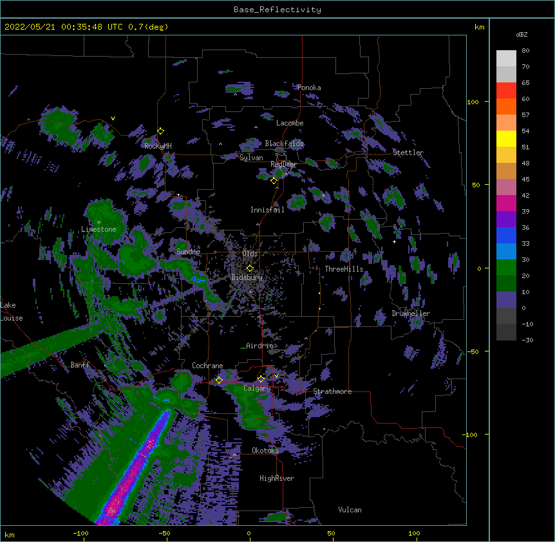Click the -50 tick label on right axis
The image size is (555, 542).
click(x=473, y=351)
